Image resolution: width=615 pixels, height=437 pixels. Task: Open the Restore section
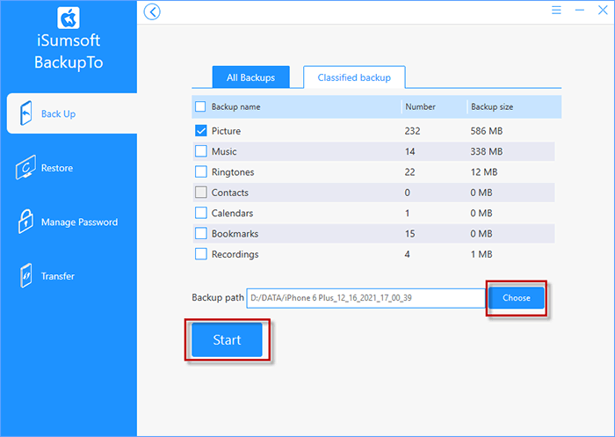pos(69,168)
